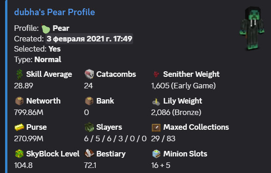The width and height of the screenshot is (271, 173).
Task: Click the Senither Weight red icon
Action: [x=156, y=74]
